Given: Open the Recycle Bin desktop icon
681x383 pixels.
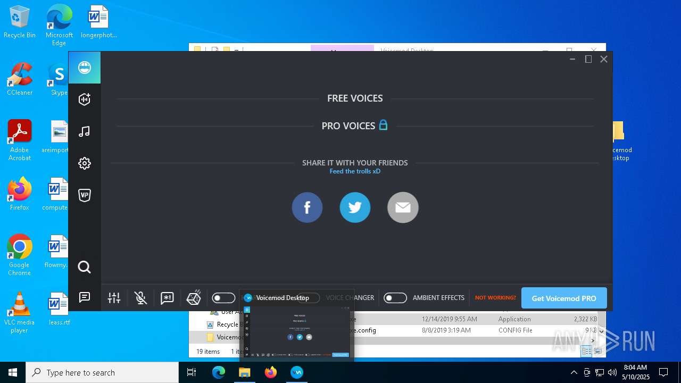Looking at the screenshot, I should pos(20,22).
